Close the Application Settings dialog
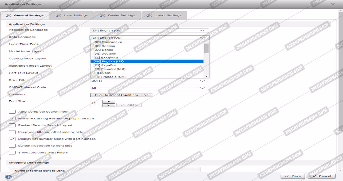The width and height of the screenshot is (343, 181). [333, 4]
